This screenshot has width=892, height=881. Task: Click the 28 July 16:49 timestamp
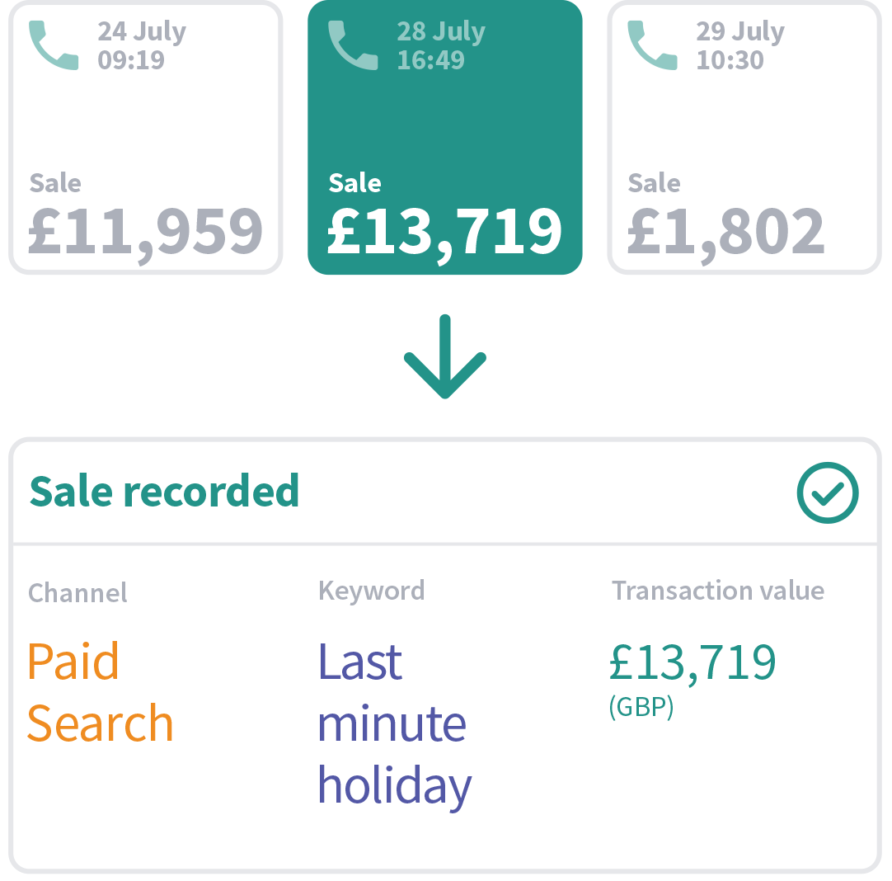tap(441, 46)
